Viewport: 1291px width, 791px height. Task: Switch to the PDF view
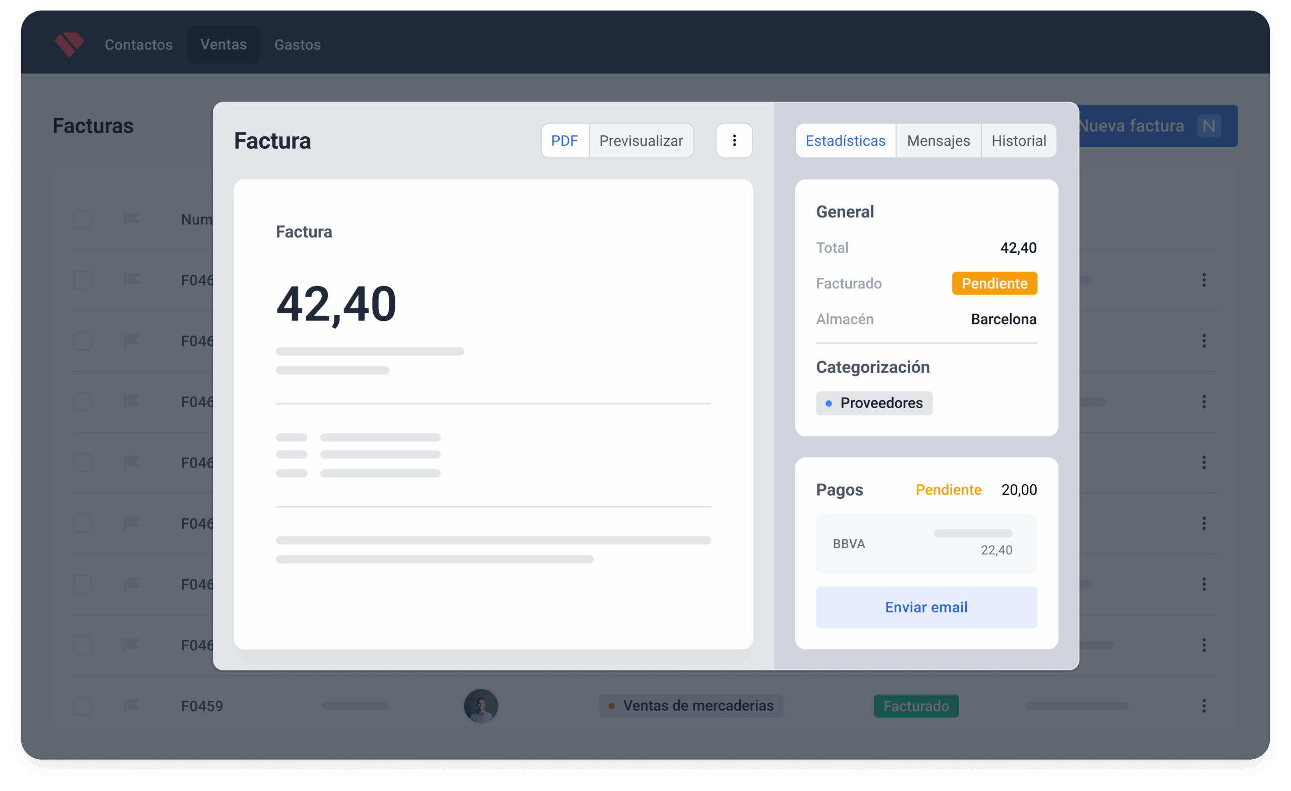(x=564, y=140)
